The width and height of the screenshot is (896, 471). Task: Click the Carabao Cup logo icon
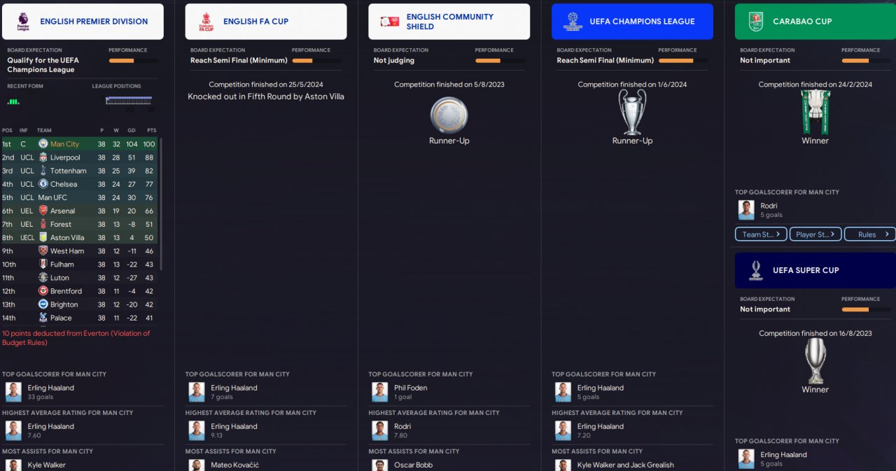[x=756, y=22]
